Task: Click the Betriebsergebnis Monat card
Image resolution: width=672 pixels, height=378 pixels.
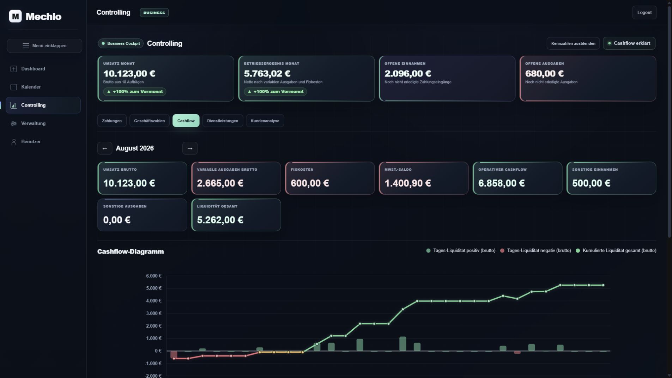Action: pyautogui.click(x=306, y=79)
